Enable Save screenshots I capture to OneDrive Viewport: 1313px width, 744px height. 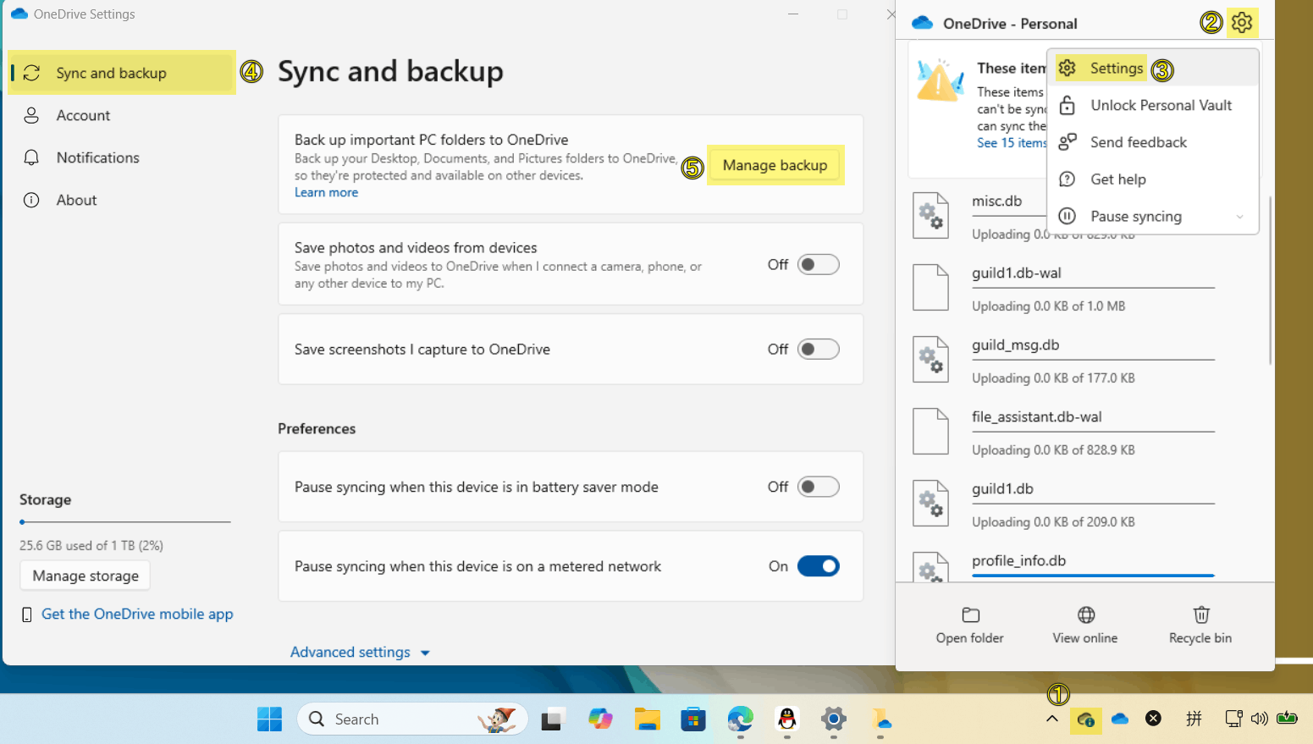pyautogui.click(x=818, y=350)
